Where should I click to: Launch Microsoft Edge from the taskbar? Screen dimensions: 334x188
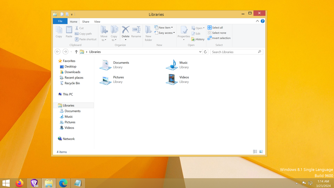tap(63, 183)
